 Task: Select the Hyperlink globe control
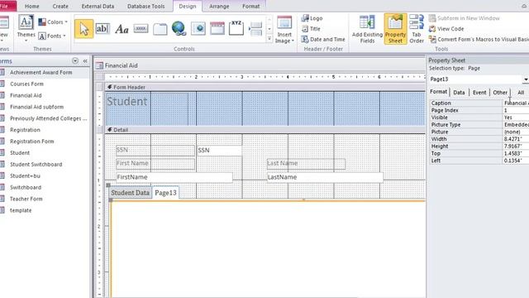coord(179,29)
